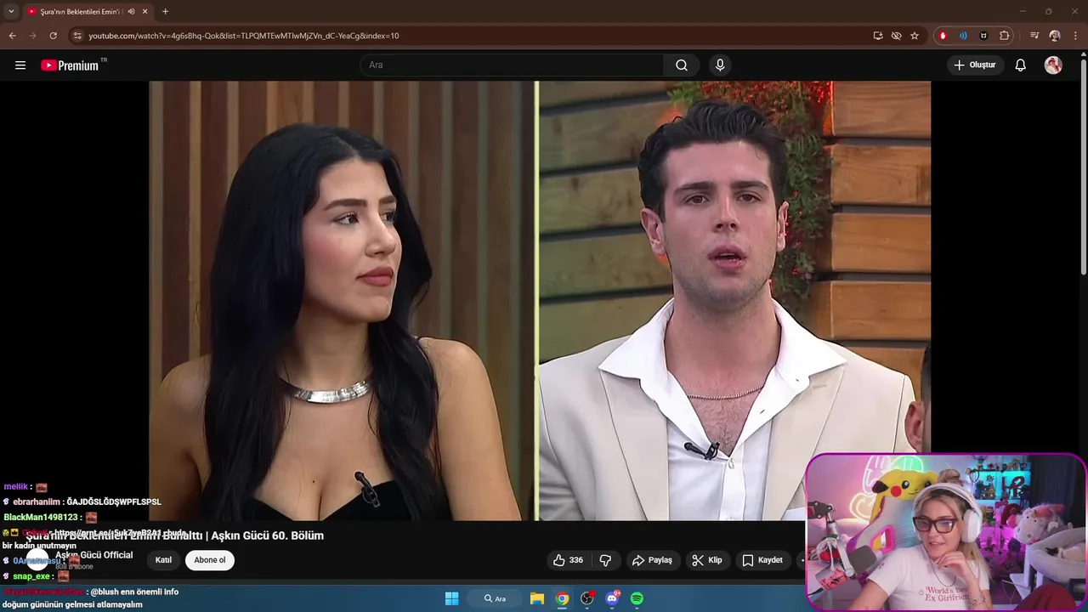Click the Katıl join button

(163, 560)
